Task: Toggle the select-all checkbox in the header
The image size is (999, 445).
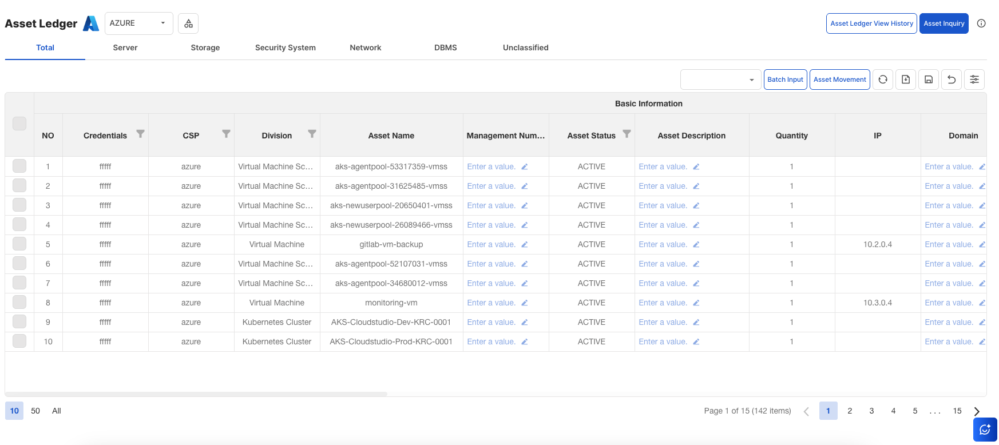Action: point(19,124)
